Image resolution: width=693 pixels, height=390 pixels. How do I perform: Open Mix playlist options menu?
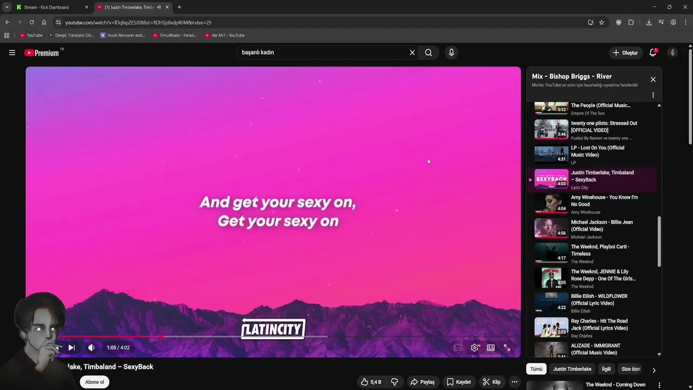pyautogui.click(x=653, y=95)
